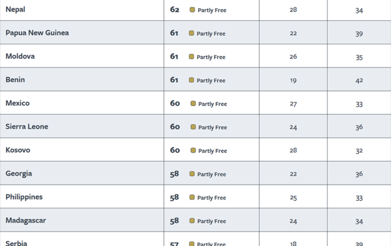Click Moldova's Partly Free status icon
This screenshot has width=391, height=246.
coord(192,57)
